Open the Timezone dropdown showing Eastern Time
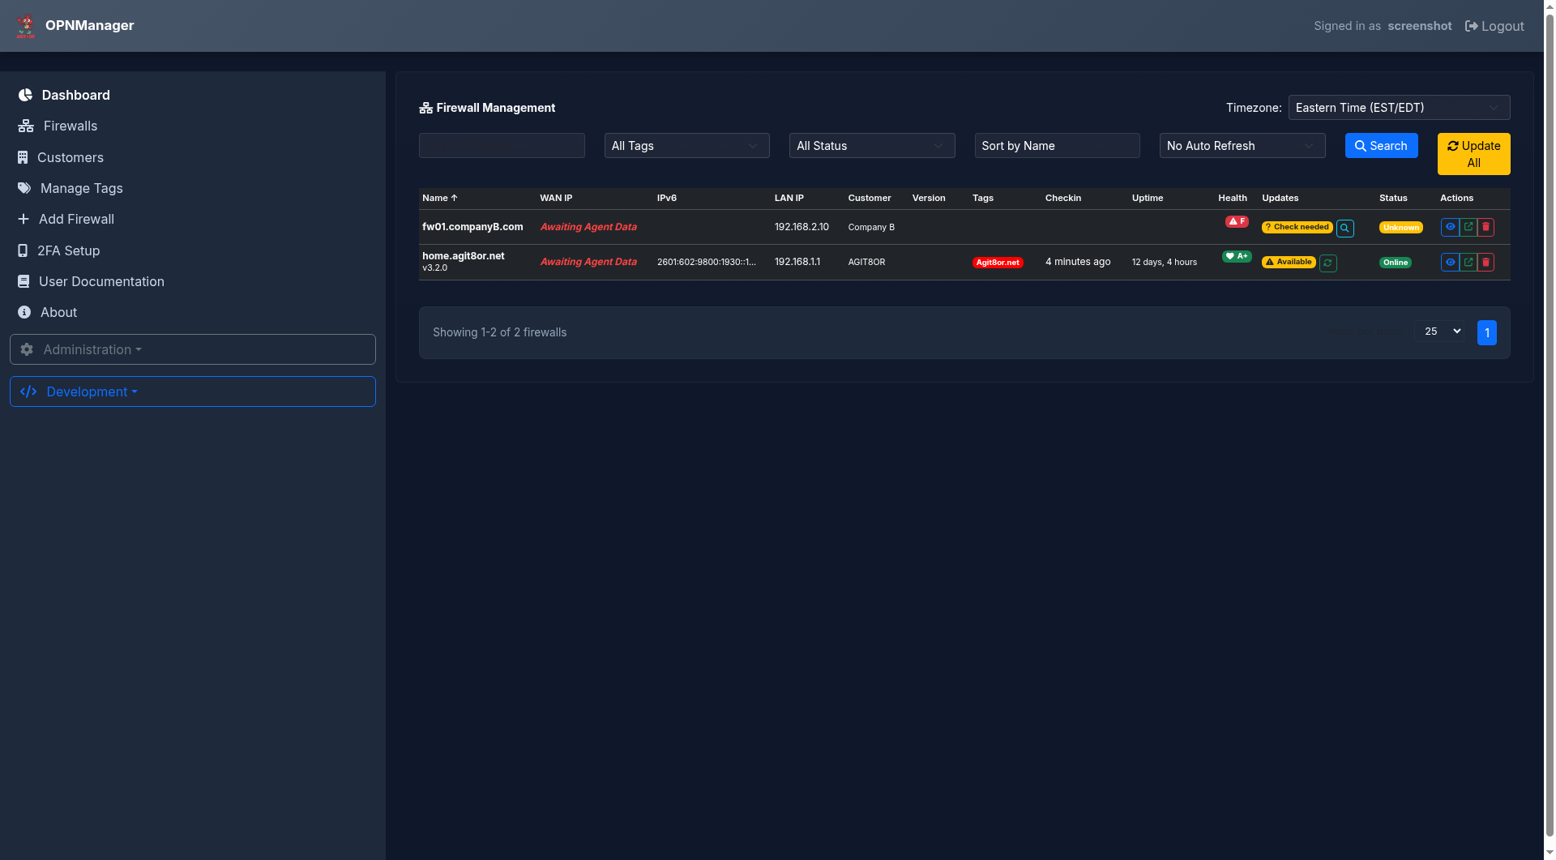This screenshot has height=860, width=1556. click(x=1398, y=108)
